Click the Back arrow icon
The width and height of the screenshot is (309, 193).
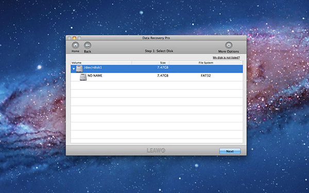pyautogui.click(x=88, y=45)
